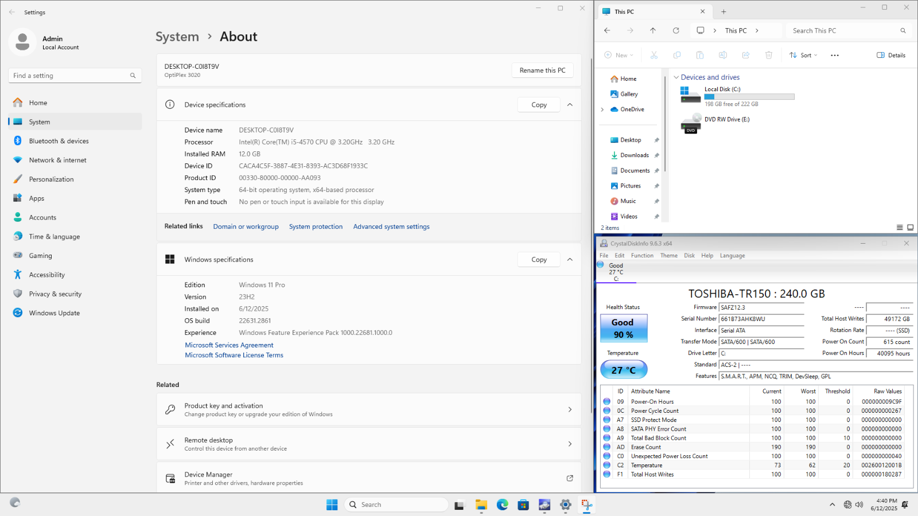
Task: Open Microsoft Edge from taskbar
Action: (x=503, y=505)
